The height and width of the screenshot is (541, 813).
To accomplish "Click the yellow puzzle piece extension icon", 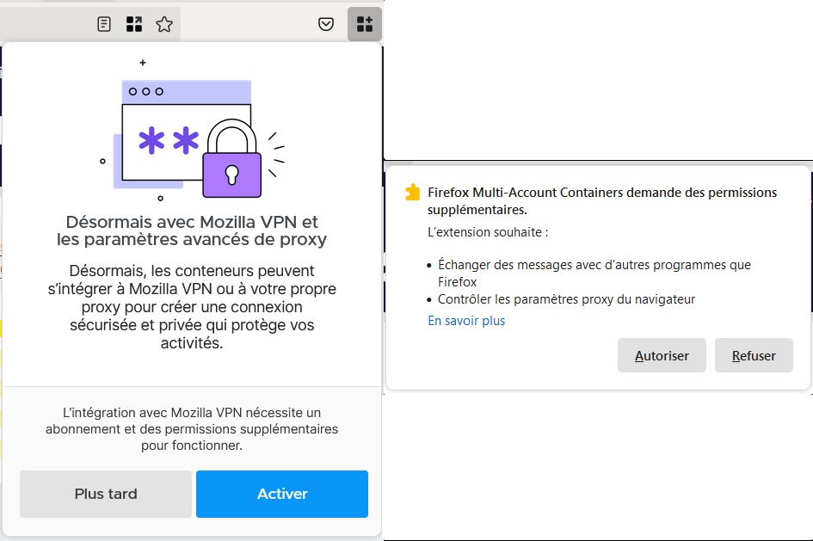I will tap(413, 193).
